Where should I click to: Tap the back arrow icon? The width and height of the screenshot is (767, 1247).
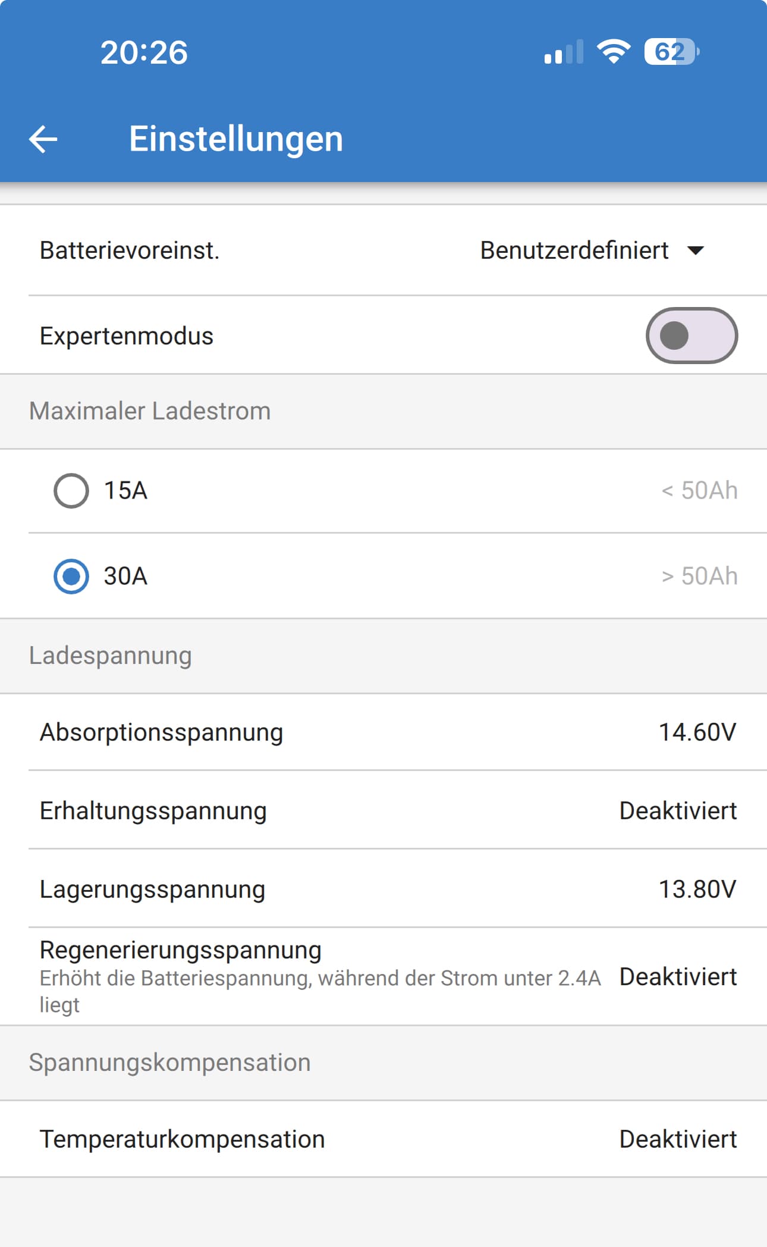pos(43,139)
